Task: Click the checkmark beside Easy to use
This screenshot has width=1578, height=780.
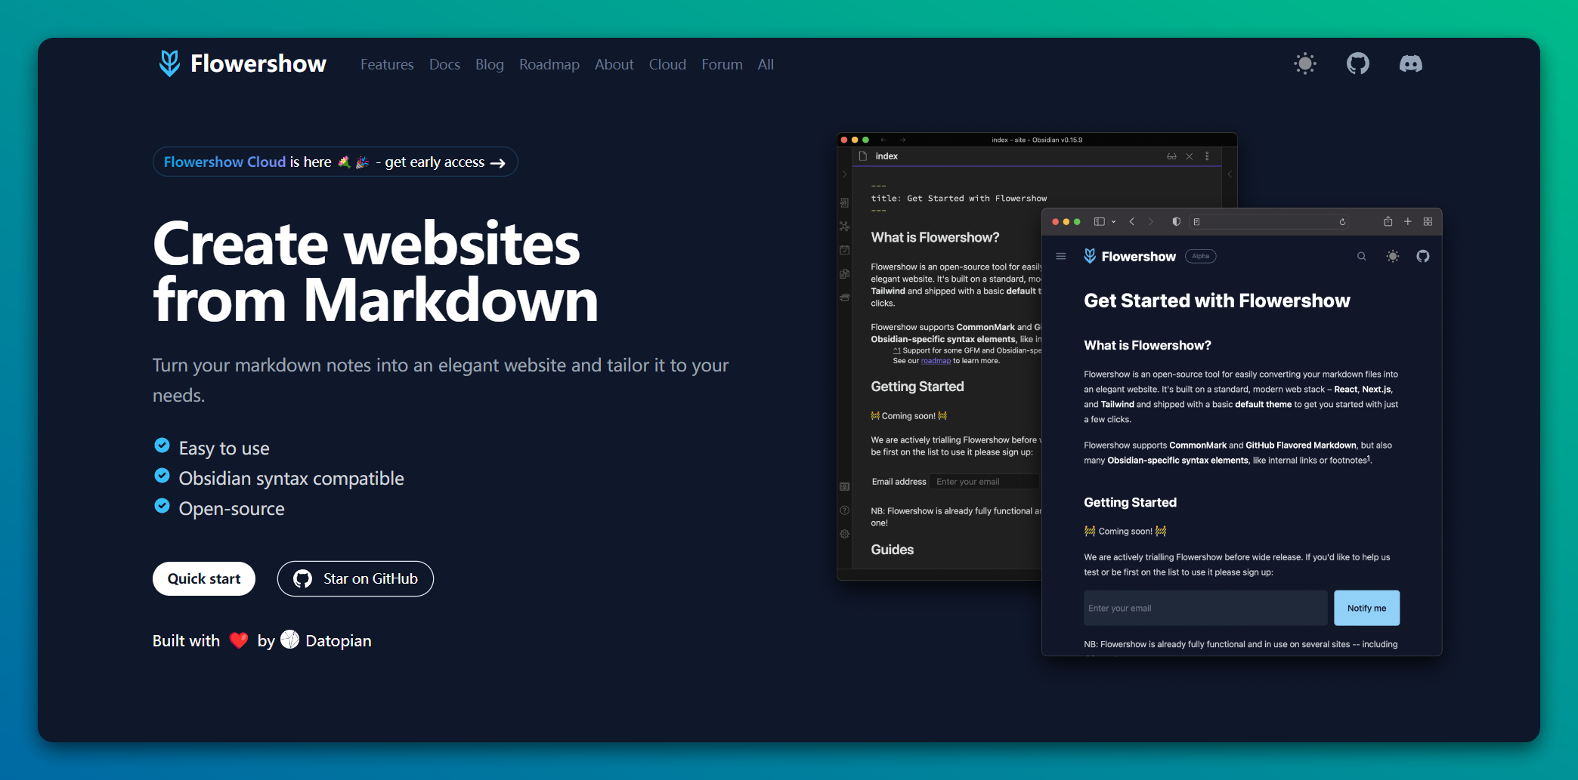Action: (x=162, y=445)
